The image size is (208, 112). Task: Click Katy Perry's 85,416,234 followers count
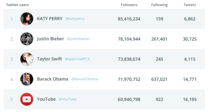[129, 19]
